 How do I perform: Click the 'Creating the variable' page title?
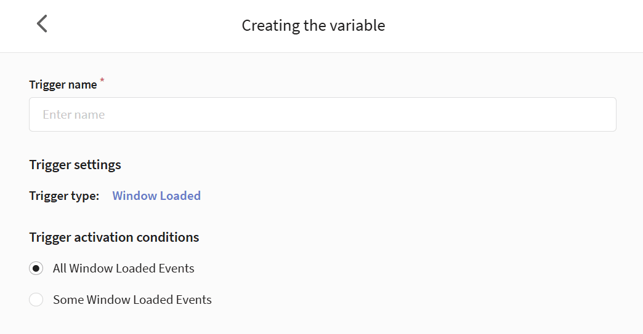coord(313,25)
